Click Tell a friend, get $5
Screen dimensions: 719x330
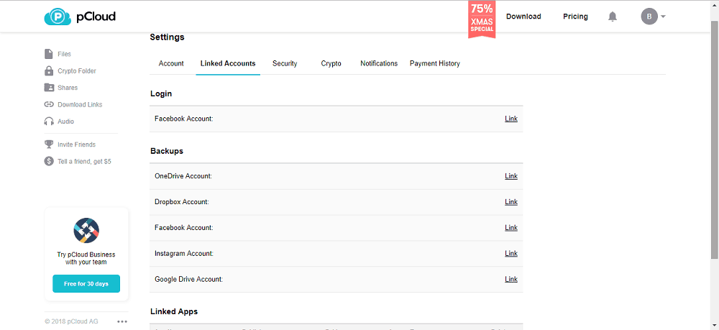(x=84, y=161)
